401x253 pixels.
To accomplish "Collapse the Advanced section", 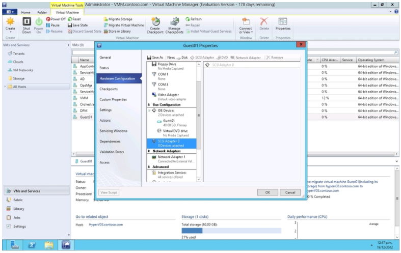I will click(149, 167).
